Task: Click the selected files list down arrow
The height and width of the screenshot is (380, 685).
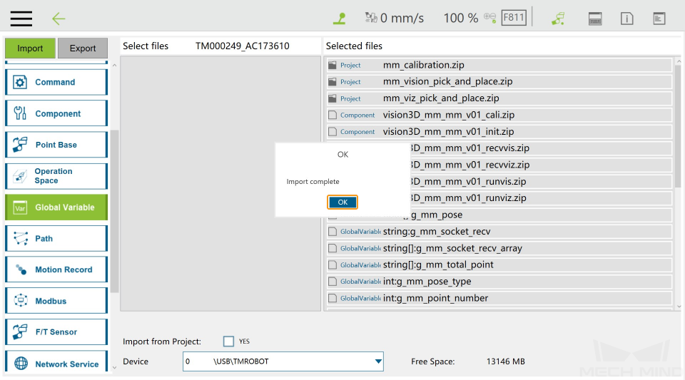Action: [679, 307]
